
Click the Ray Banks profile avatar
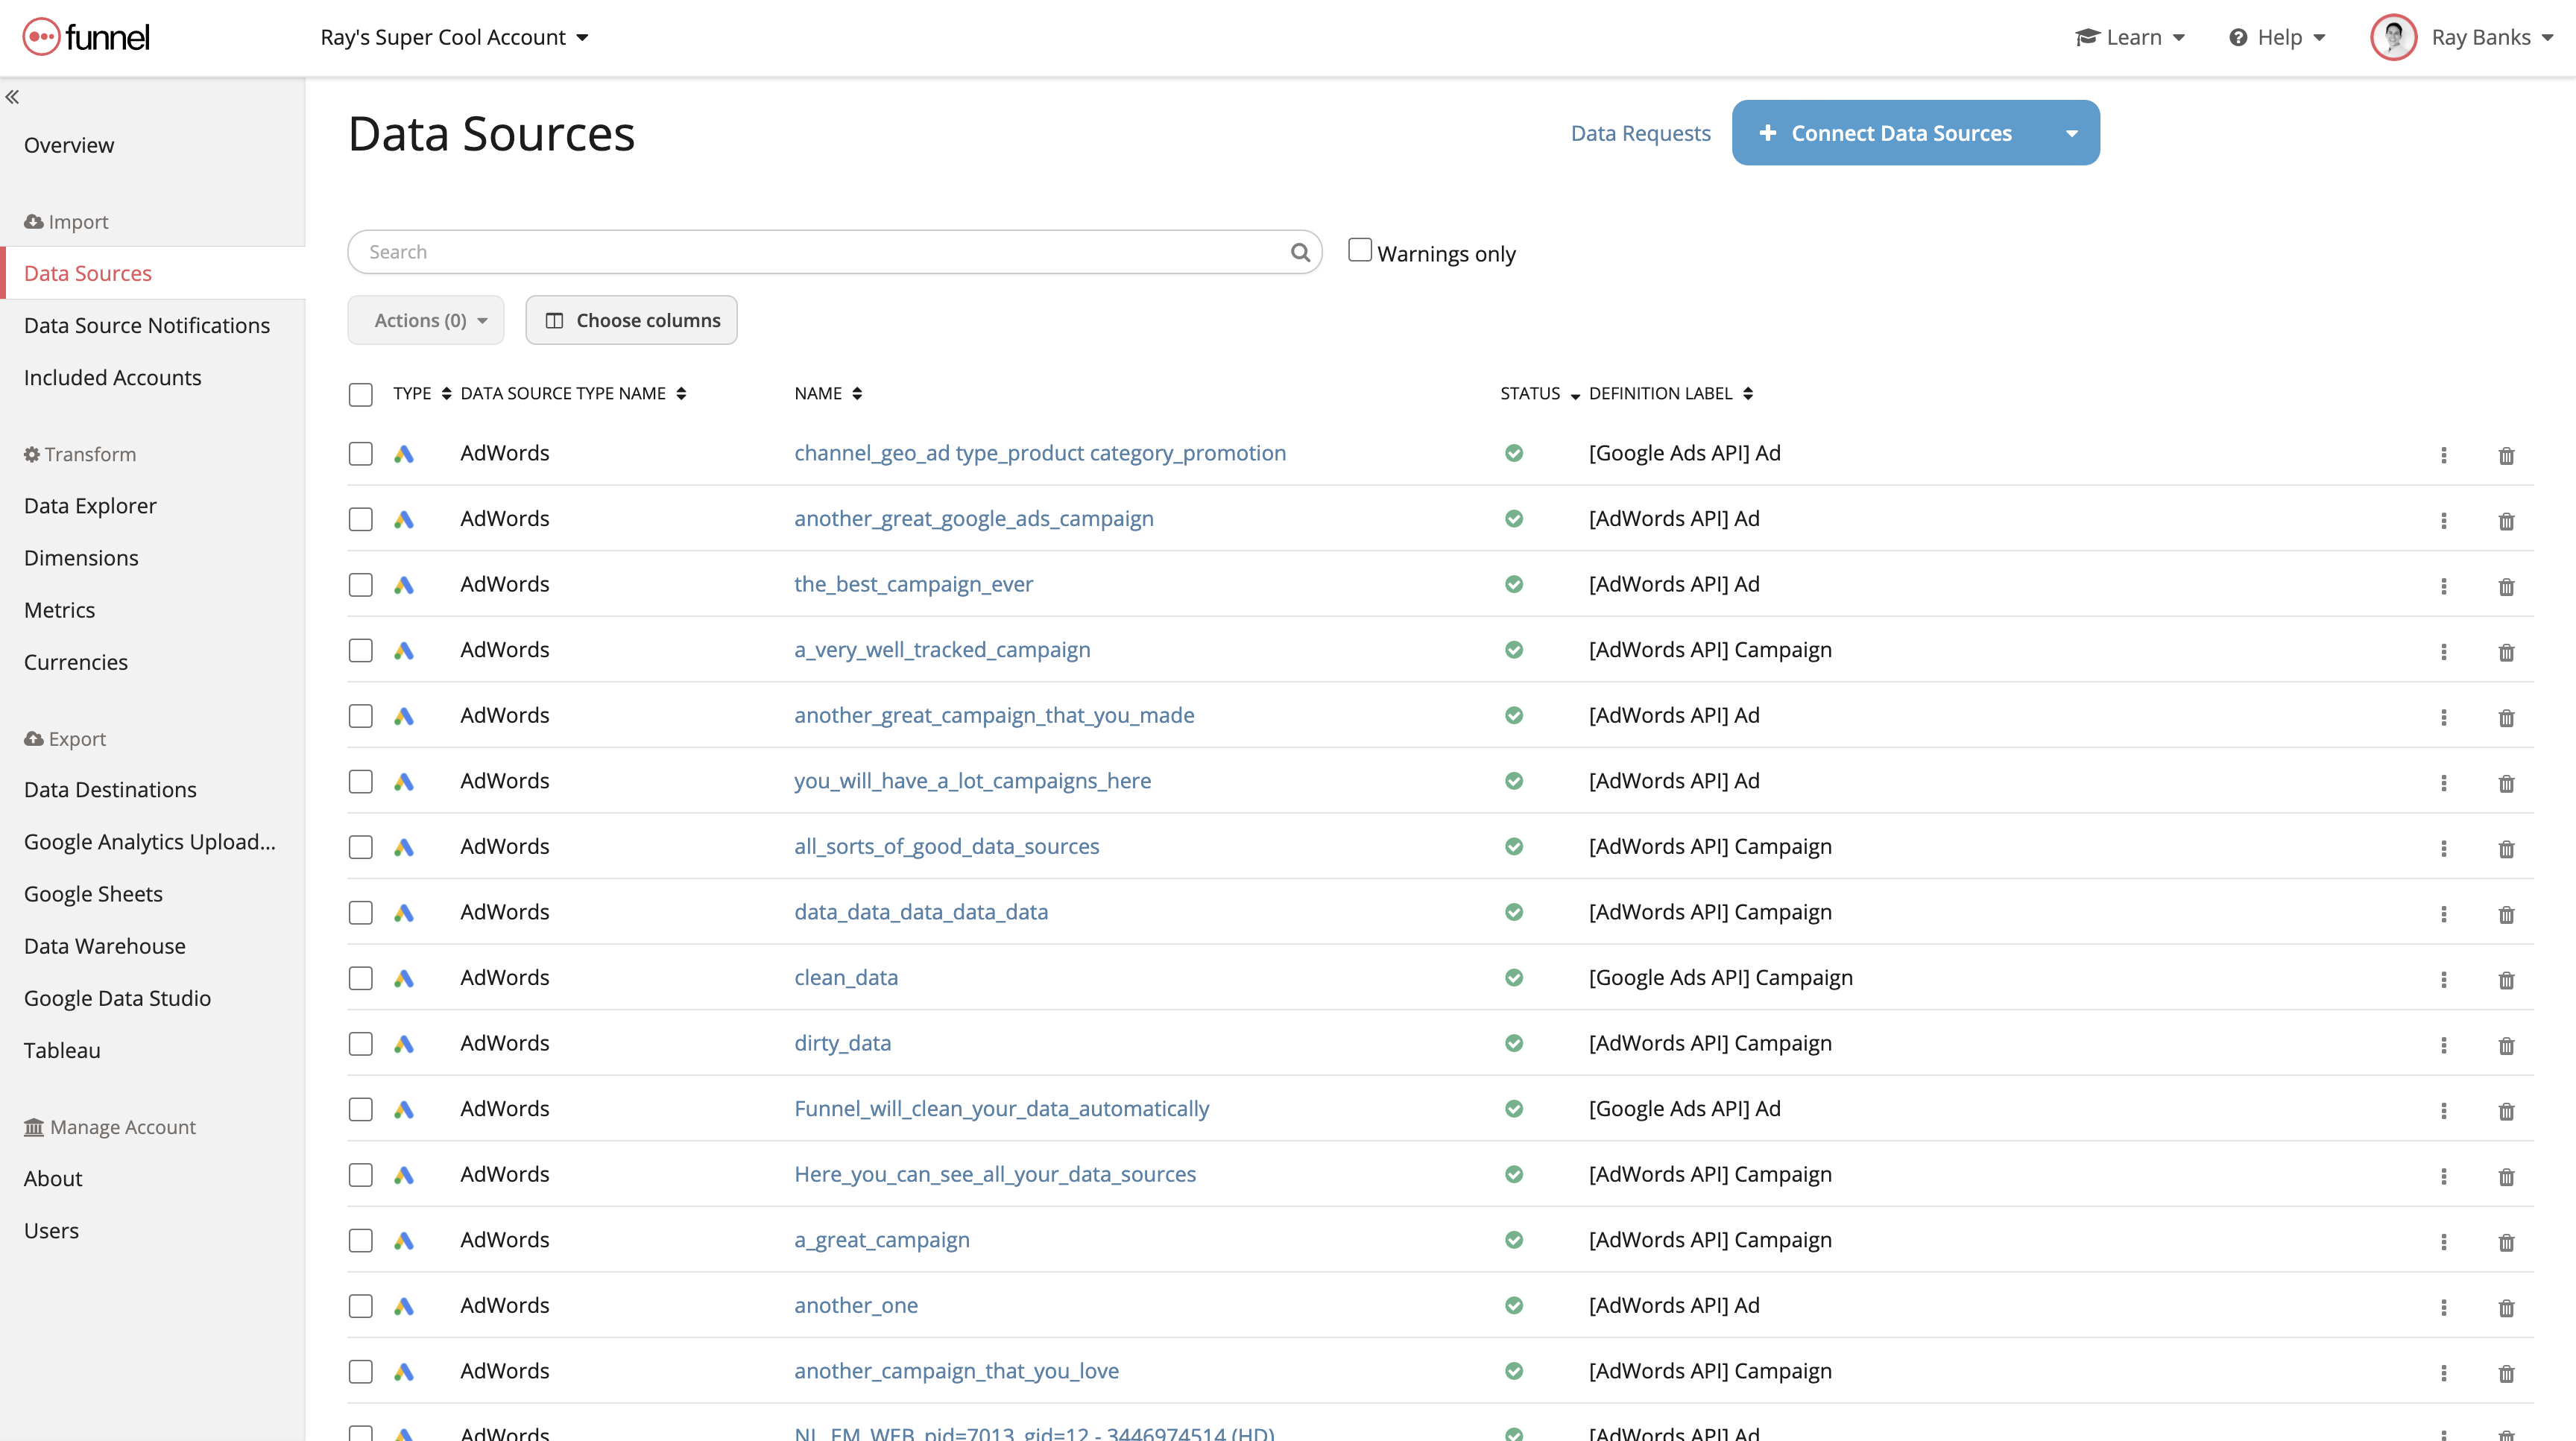2394,37
